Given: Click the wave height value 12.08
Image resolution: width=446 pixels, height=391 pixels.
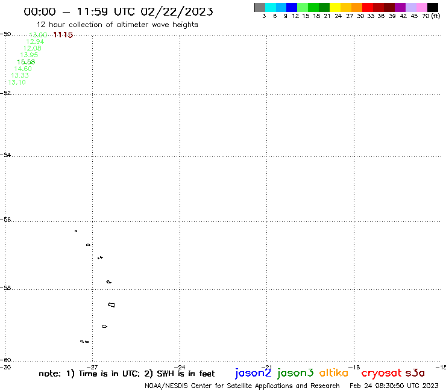Looking at the screenshot, I should click(32, 48).
